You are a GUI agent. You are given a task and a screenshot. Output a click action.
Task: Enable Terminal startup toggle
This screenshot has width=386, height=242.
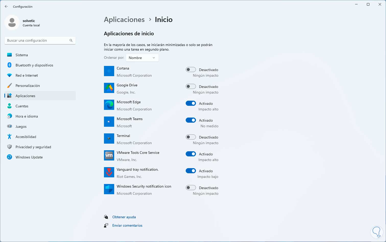coord(191,137)
